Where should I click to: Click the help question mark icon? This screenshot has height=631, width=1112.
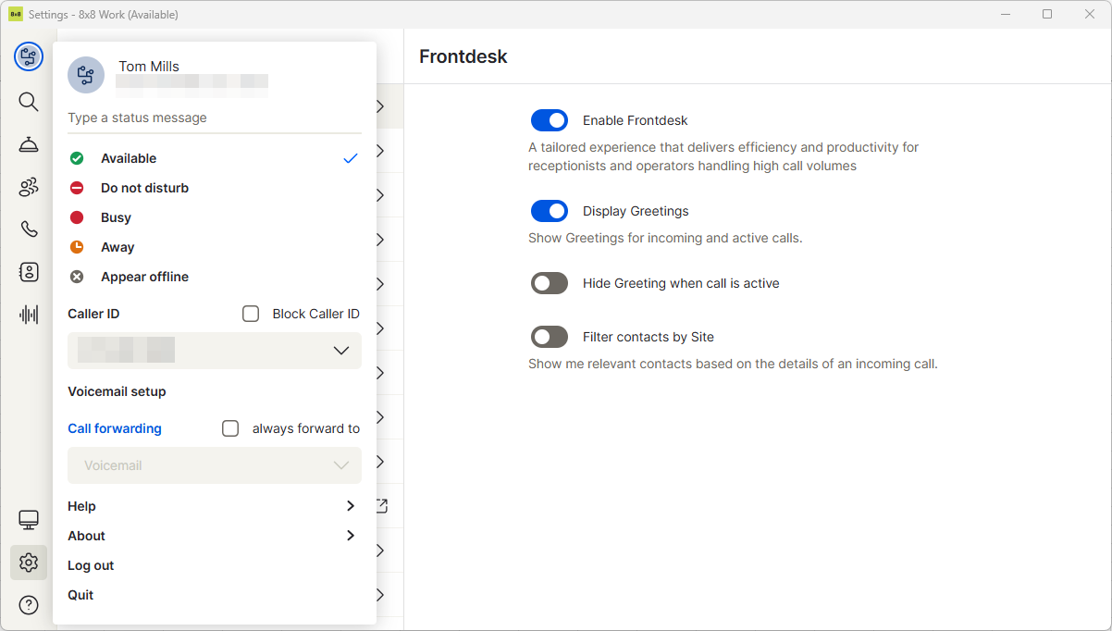coord(29,605)
